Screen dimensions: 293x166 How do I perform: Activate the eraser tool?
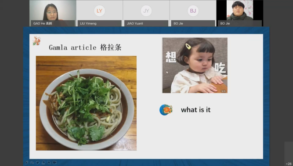[x=43, y=162]
